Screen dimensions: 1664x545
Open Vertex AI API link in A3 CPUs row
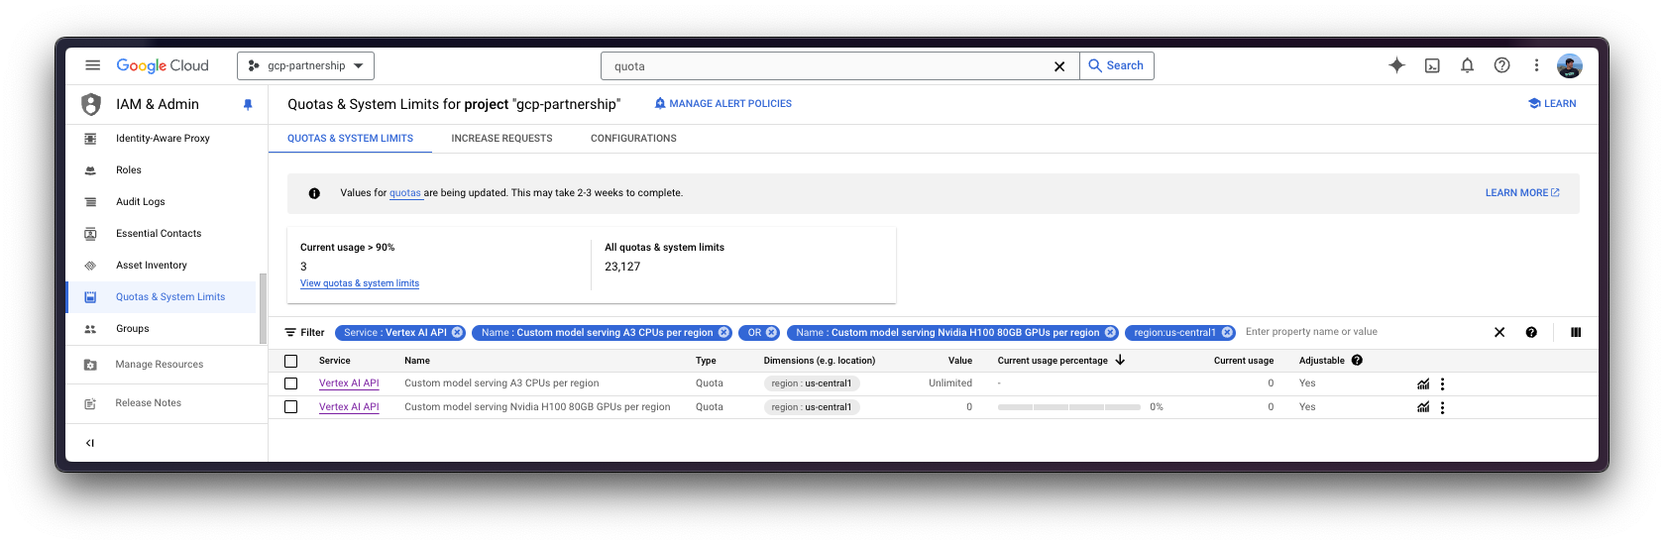349,383
